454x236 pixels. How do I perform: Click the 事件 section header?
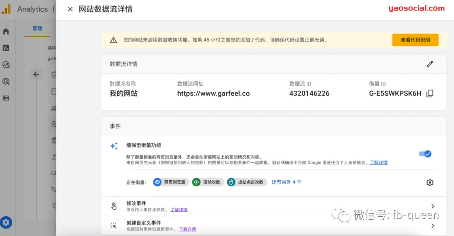(115, 126)
